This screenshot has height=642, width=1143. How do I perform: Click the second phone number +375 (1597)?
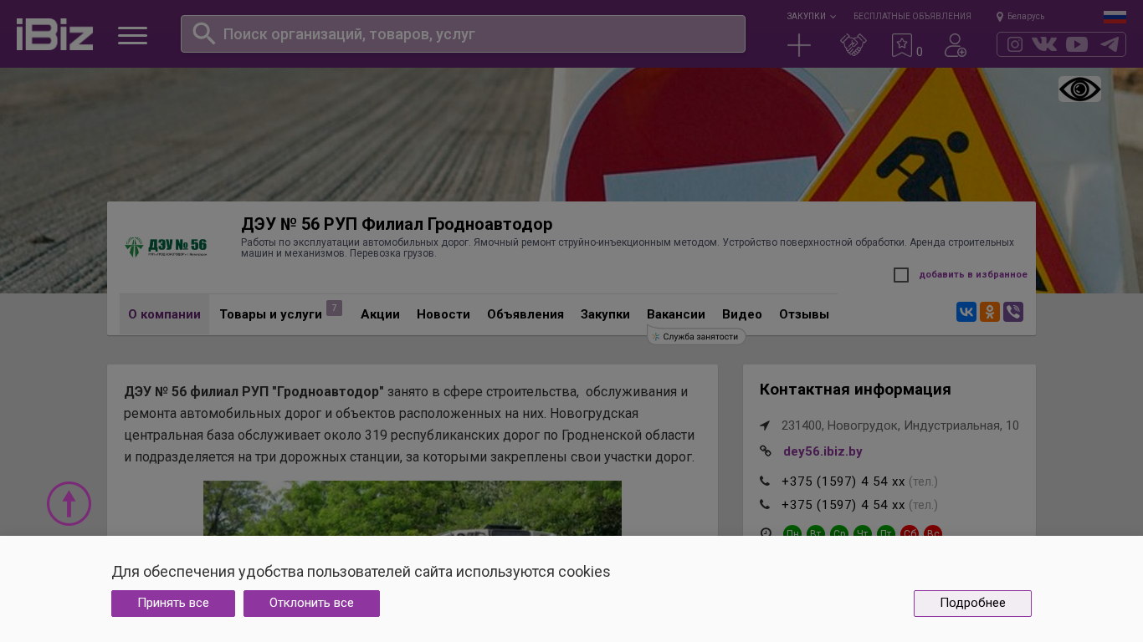[843, 505]
